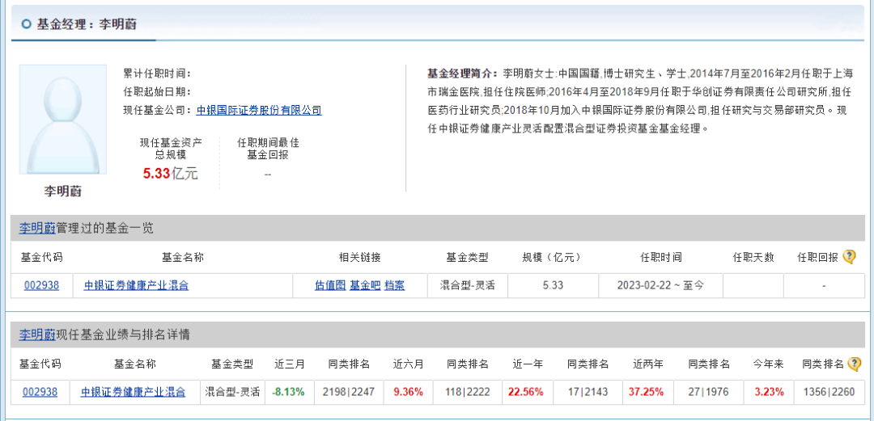Click 李明蔚 link in 现任基金业绩 heading
This screenshot has height=421, width=874.
(x=37, y=335)
